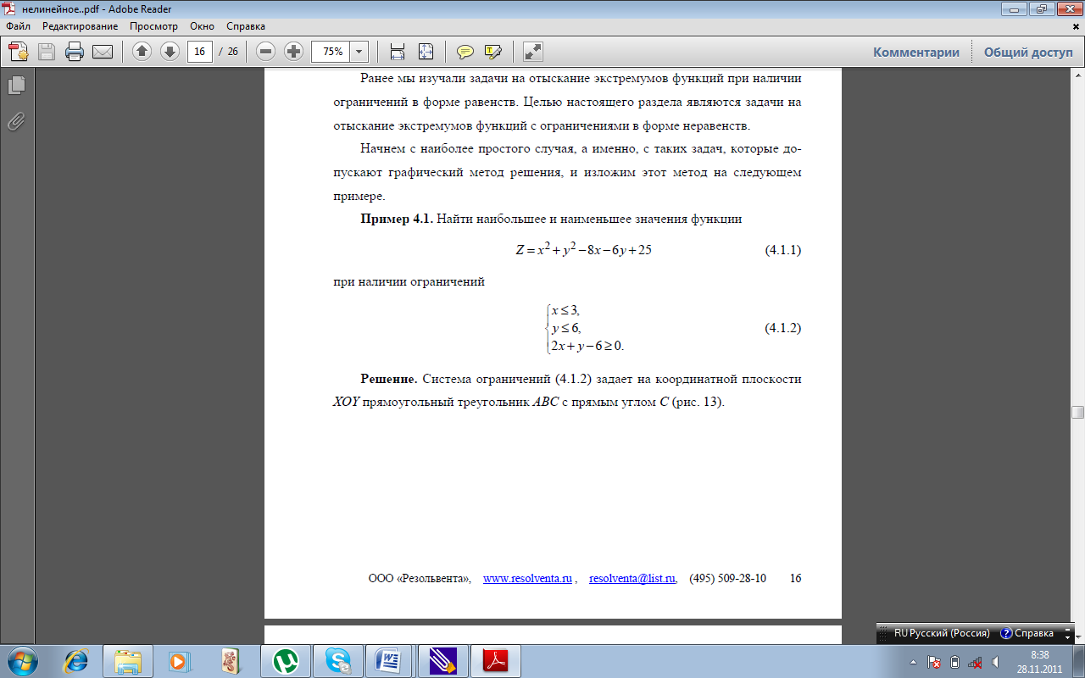Viewport: 1085px width, 678px height.
Task: Add a sticky note comment
Action: 465,52
